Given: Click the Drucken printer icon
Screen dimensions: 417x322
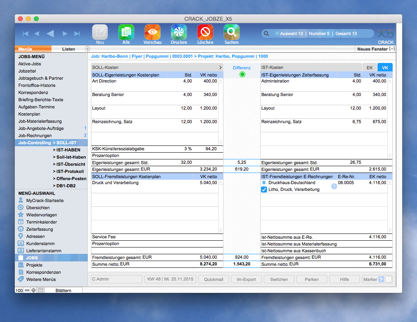Looking at the screenshot, I should 178,33.
